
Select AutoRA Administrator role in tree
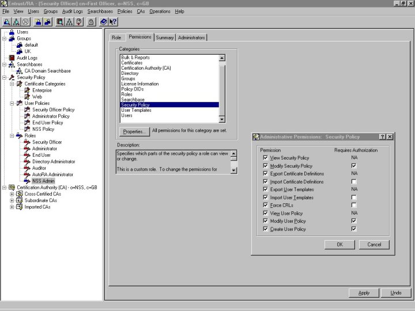pyautogui.click(x=52, y=175)
